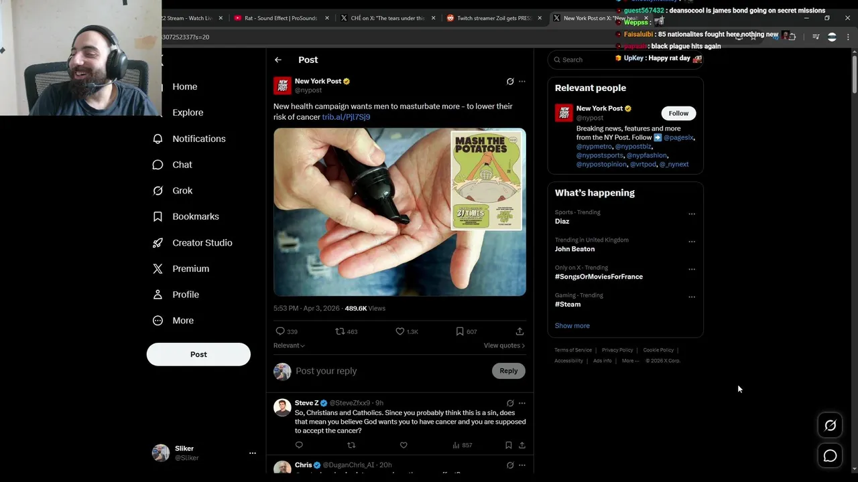Viewport: 858px width, 482px height.
Task: Click the Grok icon on the New York Post tweet
Action: [x=510, y=82]
